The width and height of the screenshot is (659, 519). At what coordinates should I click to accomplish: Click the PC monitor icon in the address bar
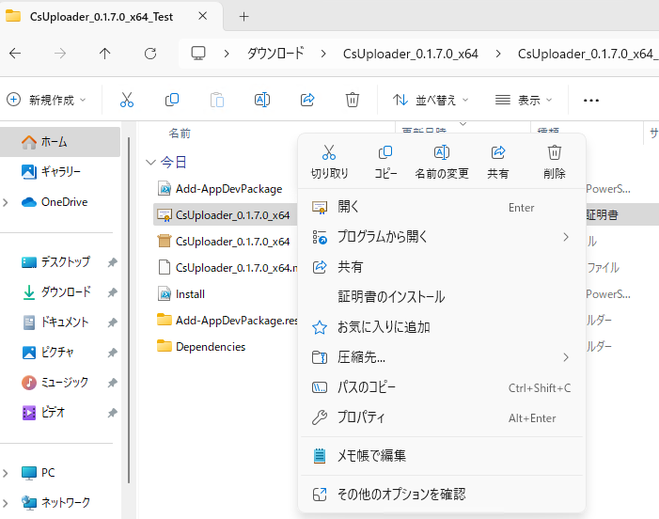pos(198,54)
